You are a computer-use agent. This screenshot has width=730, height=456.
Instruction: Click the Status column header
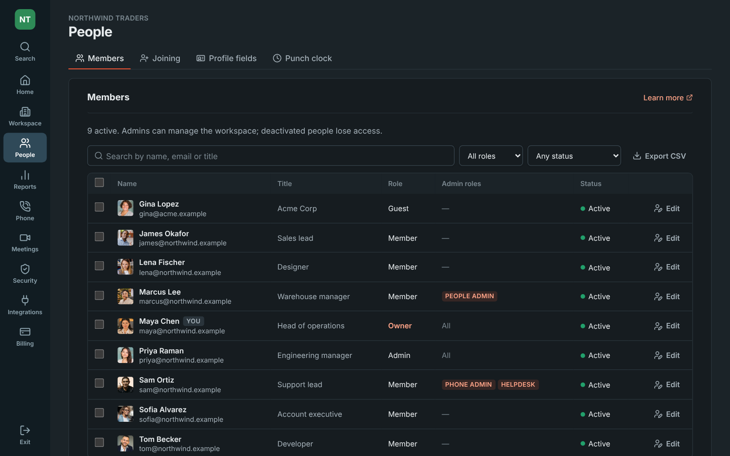click(591, 184)
